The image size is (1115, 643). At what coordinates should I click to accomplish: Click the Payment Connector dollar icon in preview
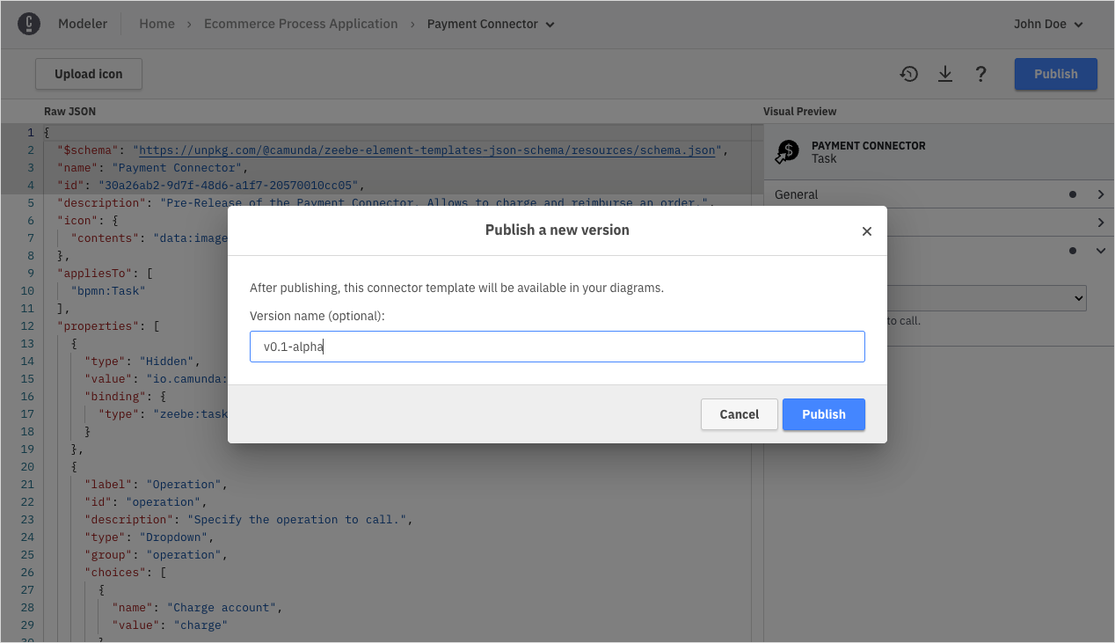pos(785,150)
